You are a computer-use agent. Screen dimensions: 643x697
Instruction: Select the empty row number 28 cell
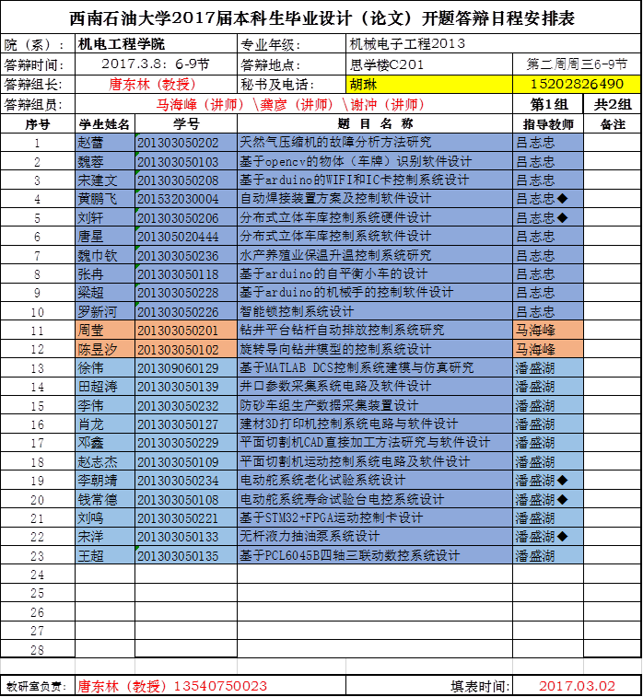(x=37, y=650)
